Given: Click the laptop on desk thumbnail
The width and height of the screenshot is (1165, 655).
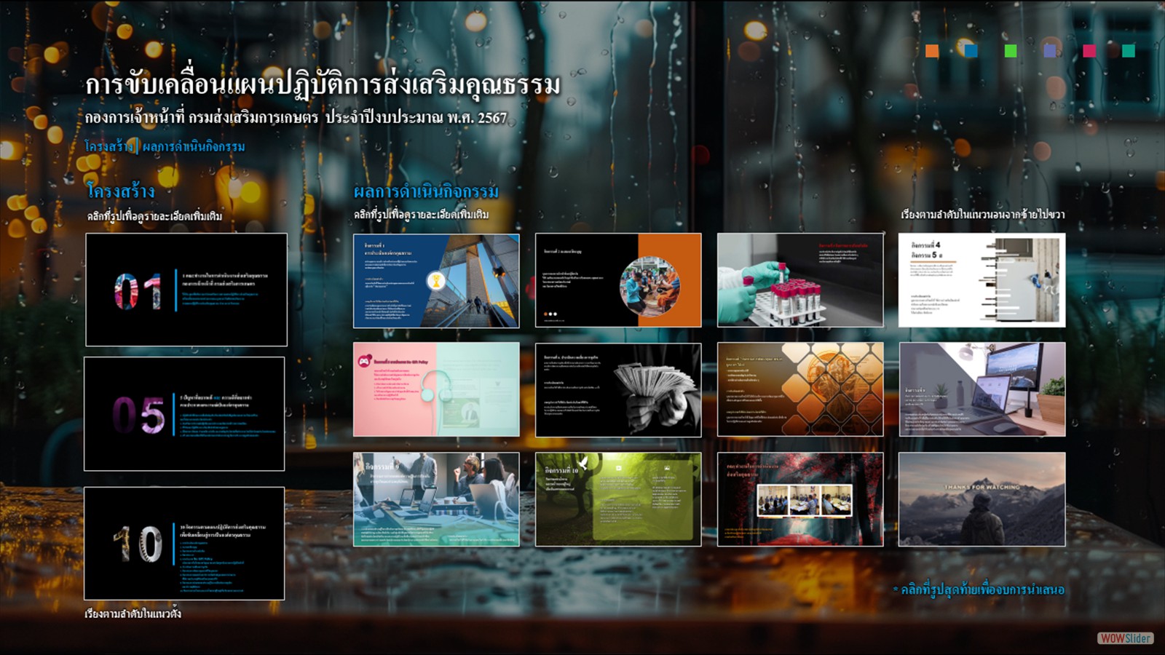Looking at the screenshot, I should pyautogui.click(x=982, y=389).
